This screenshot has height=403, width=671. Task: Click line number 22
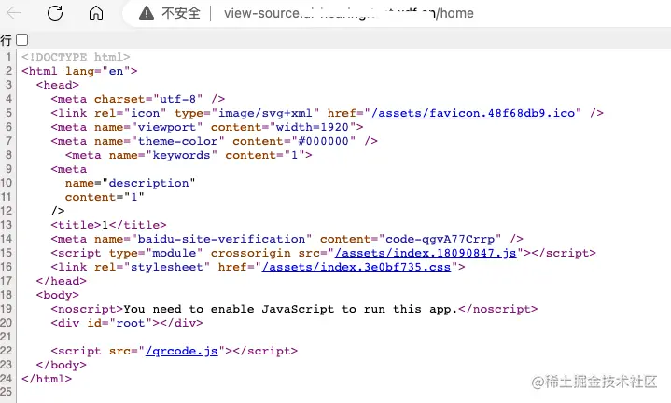(x=7, y=351)
